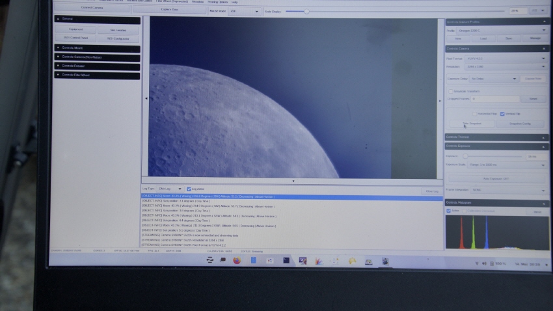The height and width of the screenshot is (311, 553).
Task: Click the Clear Log button
Action: (x=432, y=191)
